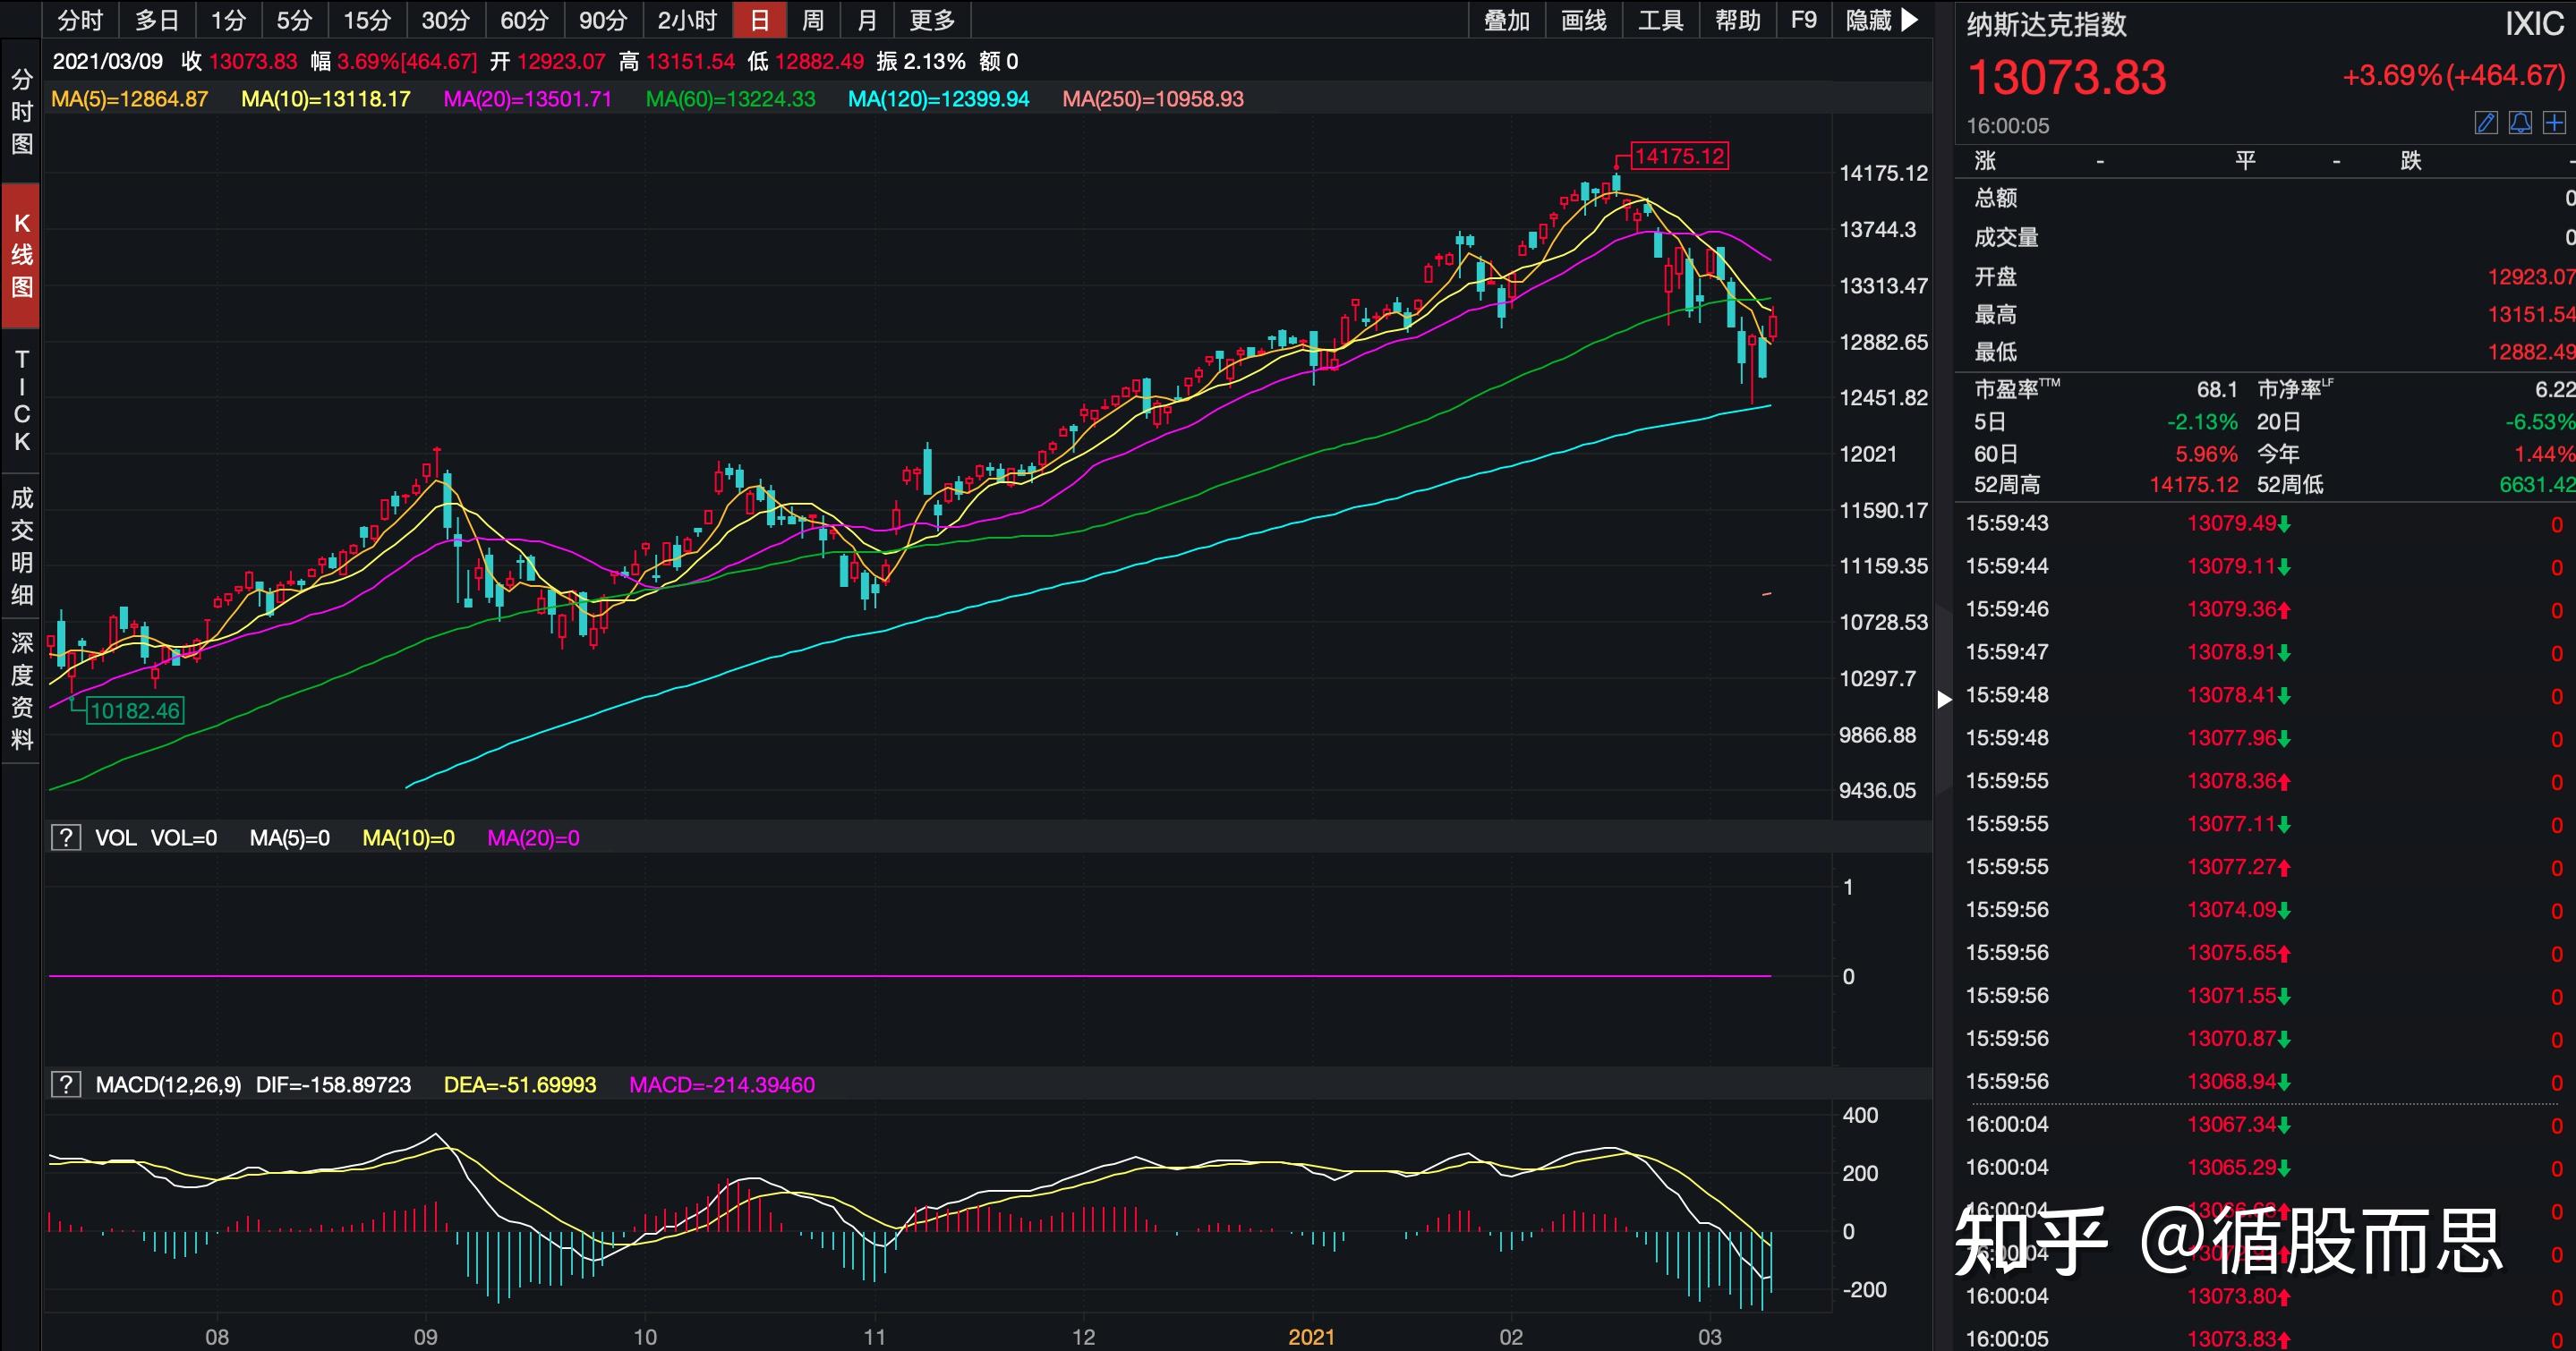Click the MA(10)=13118.17 label

[x=326, y=99]
